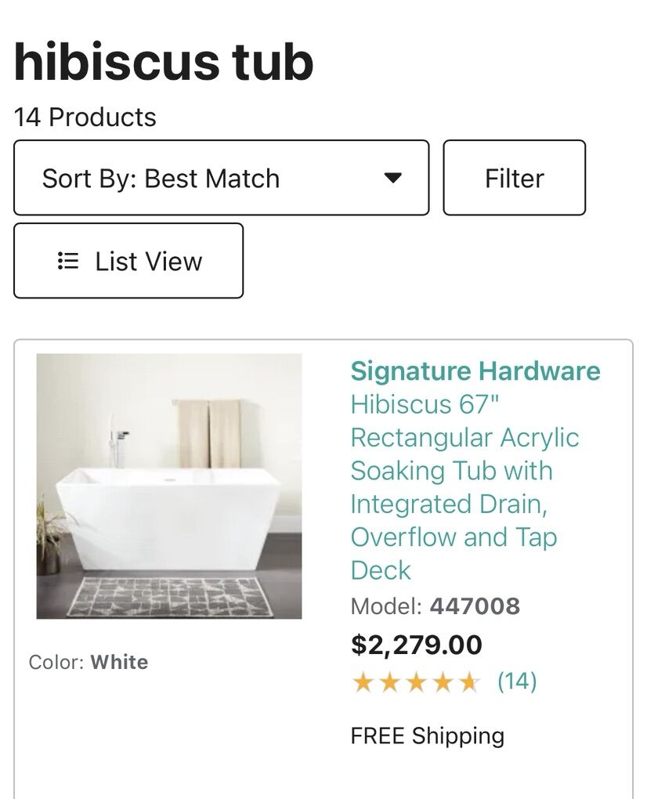Click the $2,279.00 price

pos(417,645)
